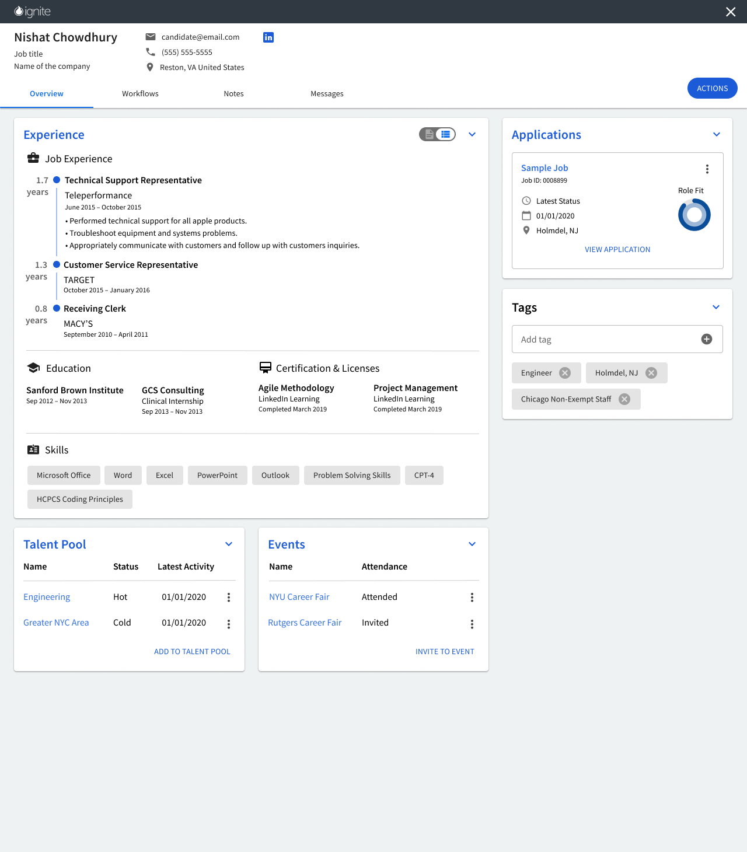Collapse the Events panel
The image size is (747, 852).
tap(472, 544)
